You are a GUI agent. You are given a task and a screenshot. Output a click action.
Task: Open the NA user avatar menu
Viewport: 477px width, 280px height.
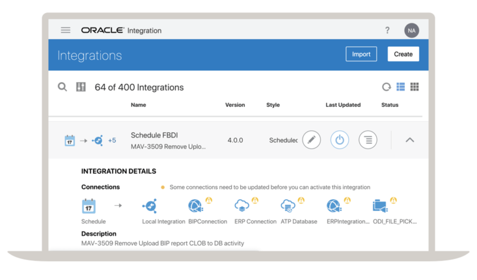(x=411, y=30)
